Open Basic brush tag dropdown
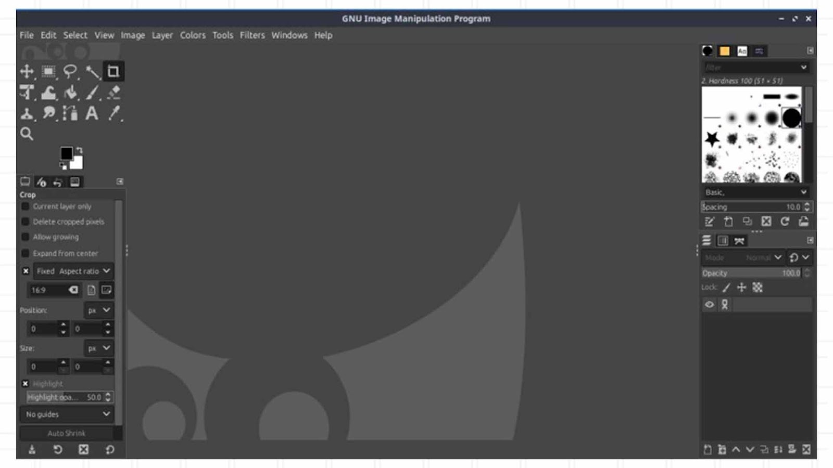This screenshot has width=833, height=468. (756, 192)
